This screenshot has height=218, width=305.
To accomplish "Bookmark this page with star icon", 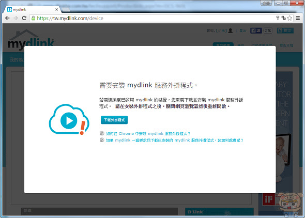I will 289,18.
